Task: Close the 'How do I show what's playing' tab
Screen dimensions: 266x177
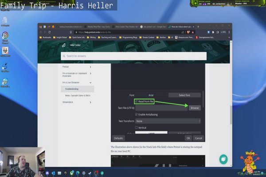Action: coord(194,27)
